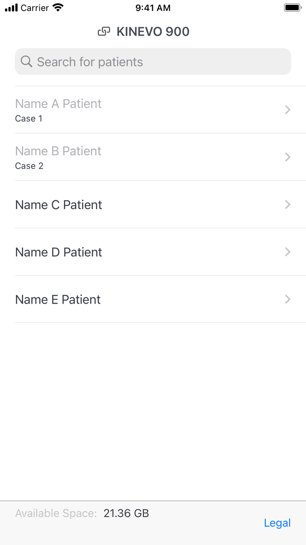Tap the Case 1 label under Name A
The image size is (306, 545).
(28, 119)
